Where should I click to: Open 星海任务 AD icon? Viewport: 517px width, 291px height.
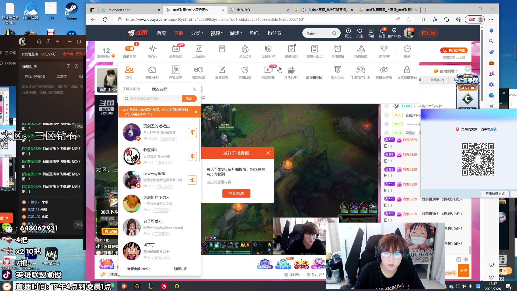176,49
